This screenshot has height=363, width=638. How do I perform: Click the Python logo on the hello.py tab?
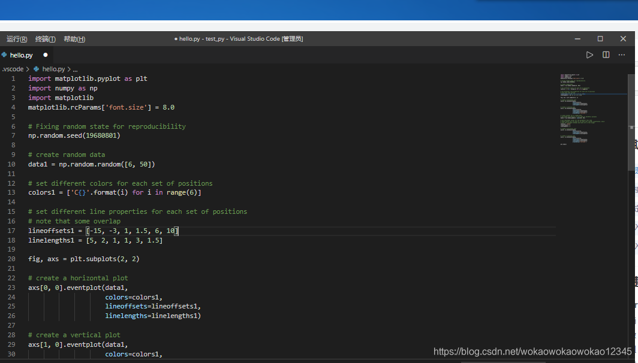pos(5,55)
